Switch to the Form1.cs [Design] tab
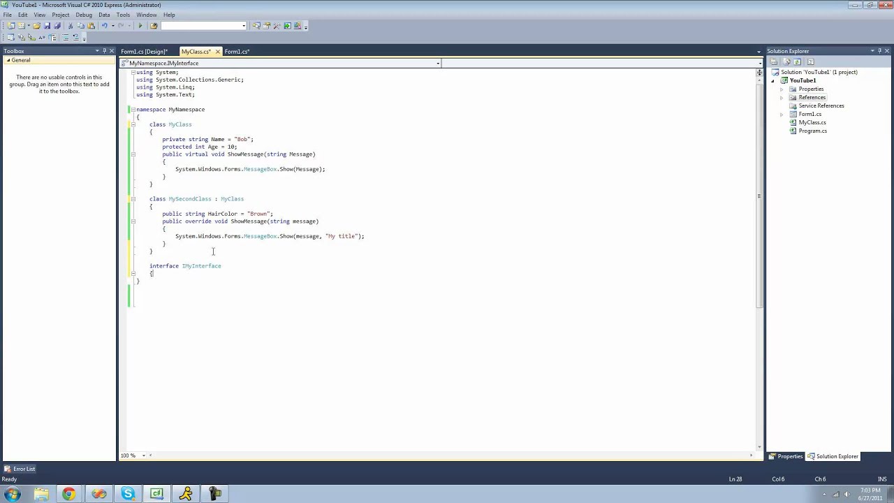 click(x=143, y=52)
